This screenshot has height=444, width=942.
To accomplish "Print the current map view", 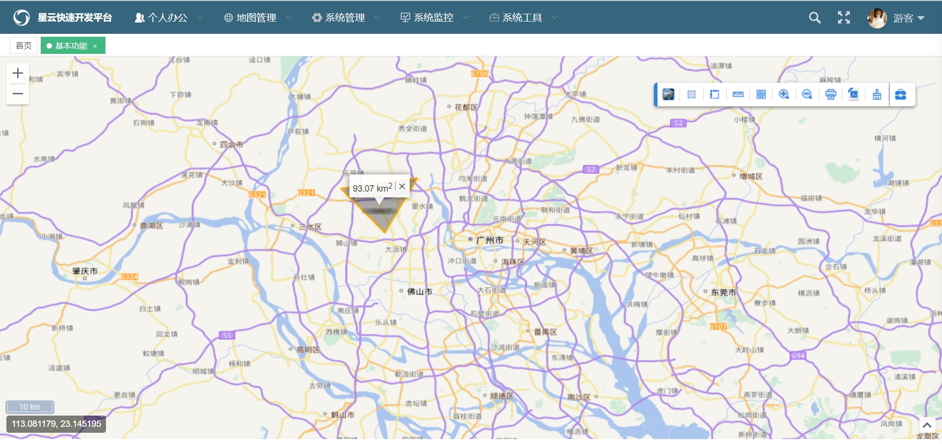I will tap(831, 95).
